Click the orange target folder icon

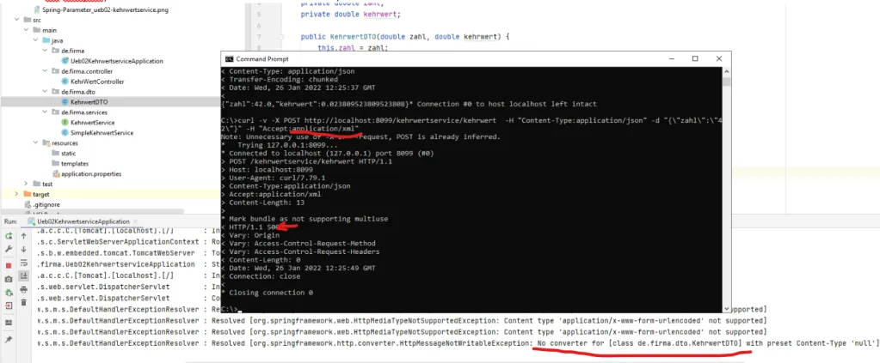coord(28,194)
